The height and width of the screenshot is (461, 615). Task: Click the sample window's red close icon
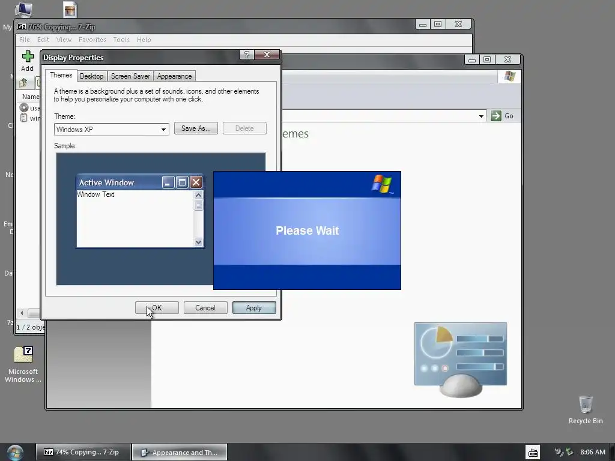(196, 182)
